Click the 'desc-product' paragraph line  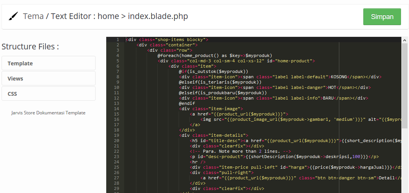[284, 156]
